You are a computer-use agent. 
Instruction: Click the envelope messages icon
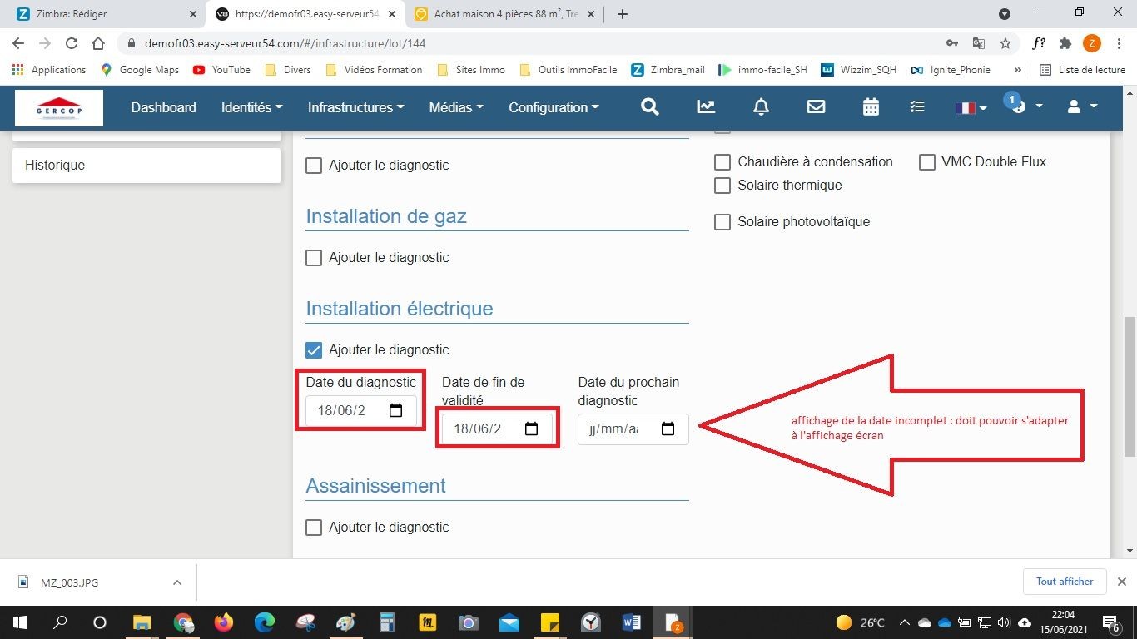(816, 107)
